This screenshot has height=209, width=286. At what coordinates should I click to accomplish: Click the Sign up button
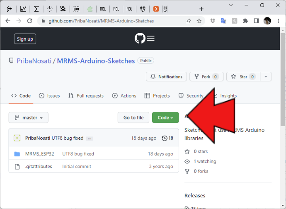25,39
